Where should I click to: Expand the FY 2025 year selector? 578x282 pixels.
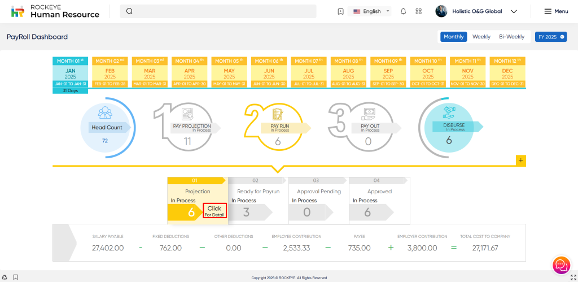[550, 37]
